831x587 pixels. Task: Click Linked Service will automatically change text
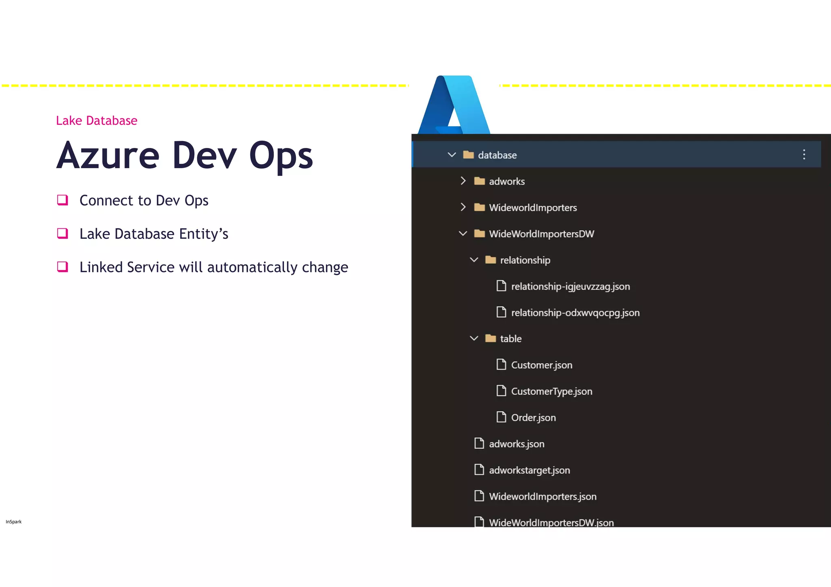[214, 268]
